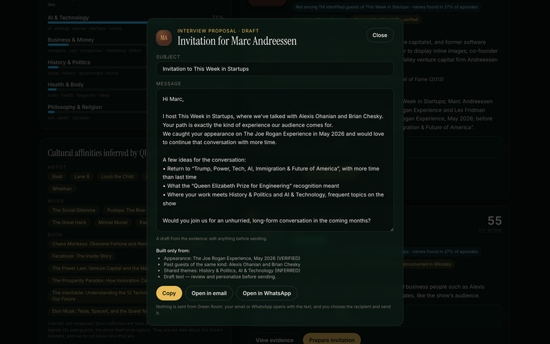The width and height of the screenshot is (550, 344).
Task: Click 'Built only from:' heading
Action: point(173,250)
